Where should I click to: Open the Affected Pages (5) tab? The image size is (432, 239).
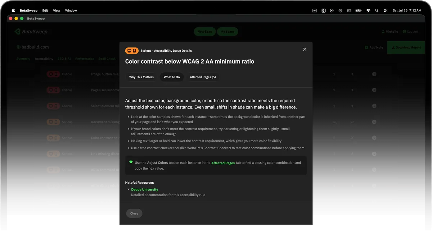(203, 77)
